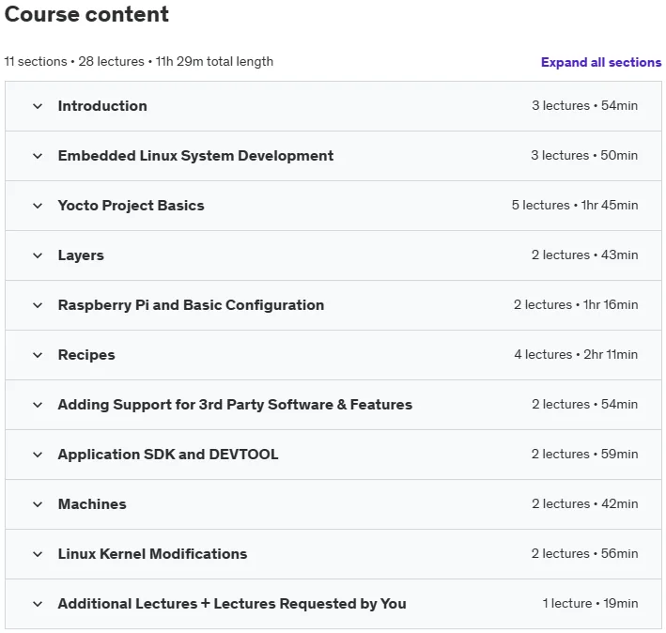This screenshot has width=666, height=633.
Task: Click the Layers 2 lectures 43min label
Action: coord(584,255)
